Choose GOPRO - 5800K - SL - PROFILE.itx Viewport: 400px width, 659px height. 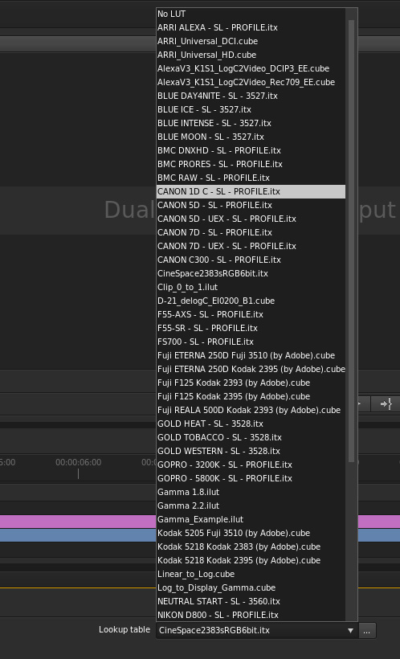(251, 478)
